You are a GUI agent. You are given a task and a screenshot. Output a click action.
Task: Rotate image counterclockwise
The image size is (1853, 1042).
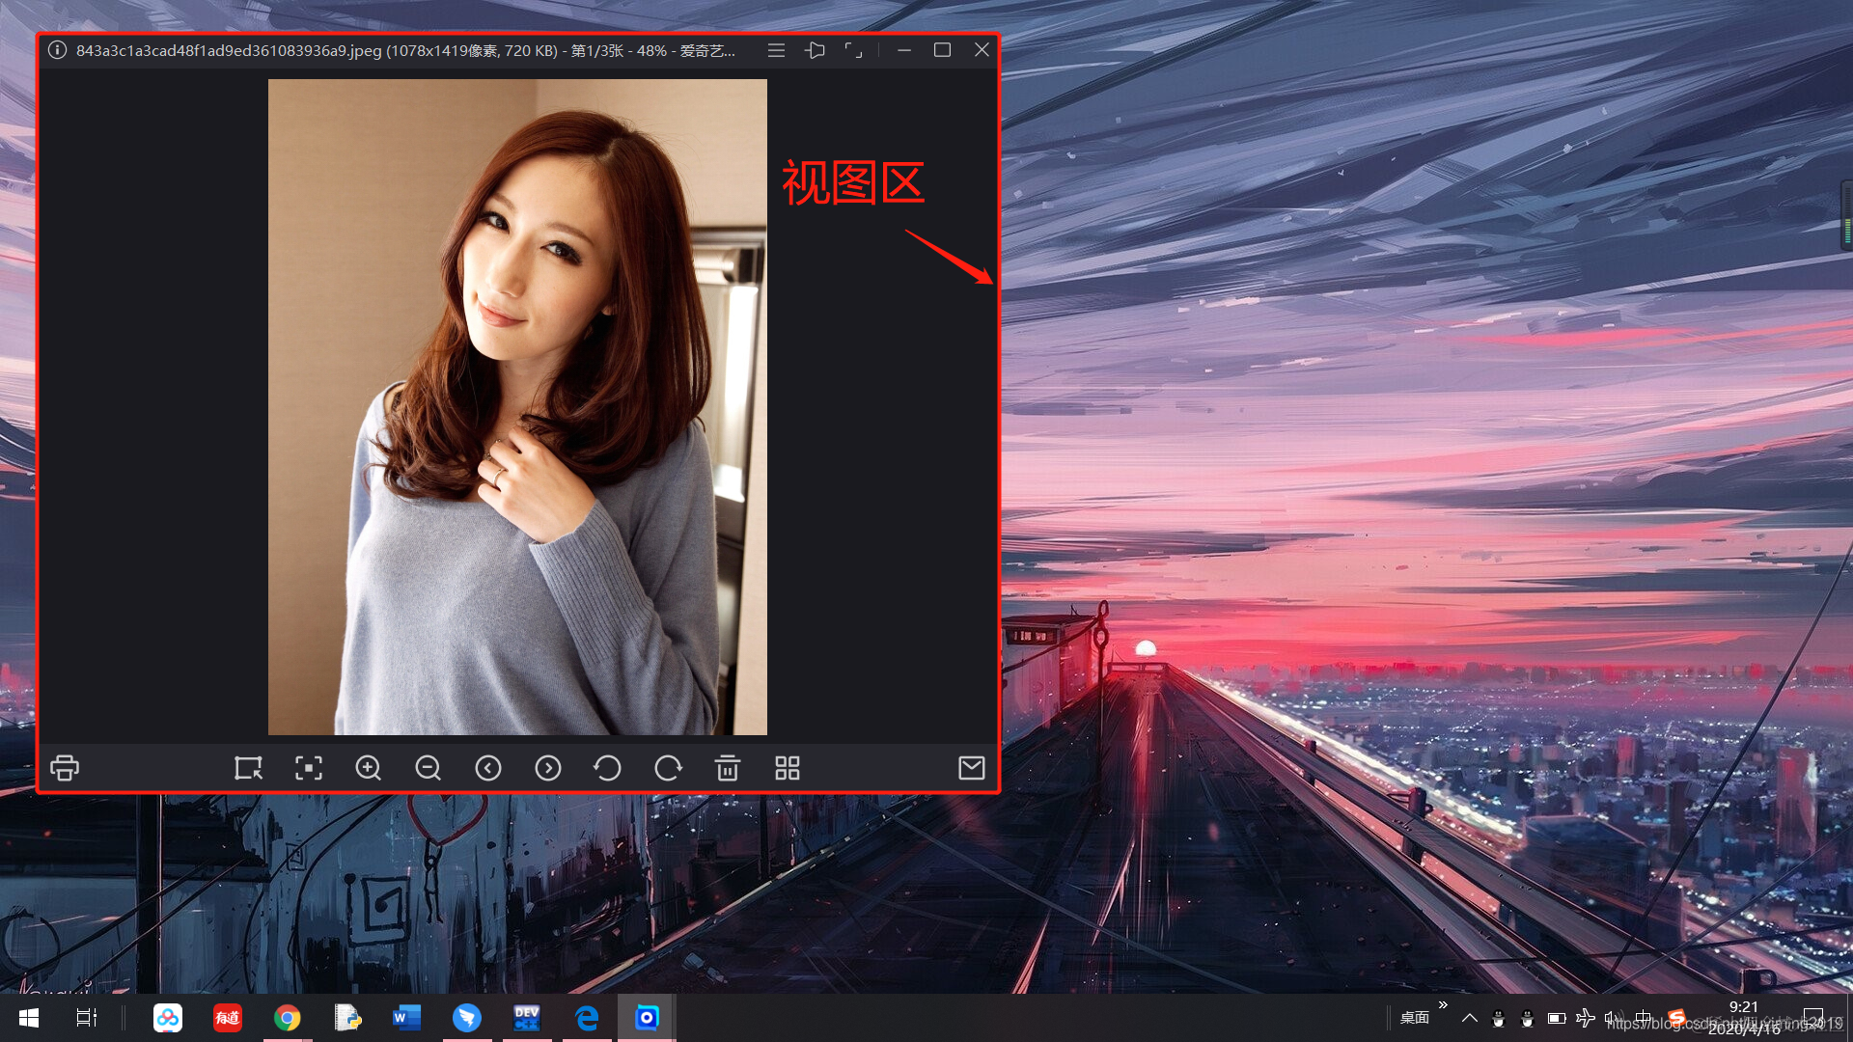tap(608, 768)
